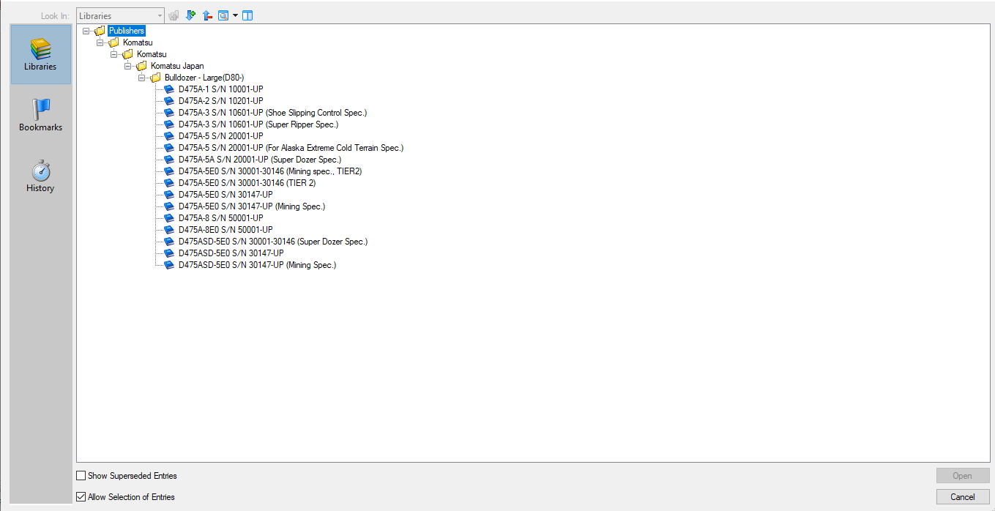The width and height of the screenshot is (995, 511).
Task: Open the Look In dropdown
Action: [160, 15]
